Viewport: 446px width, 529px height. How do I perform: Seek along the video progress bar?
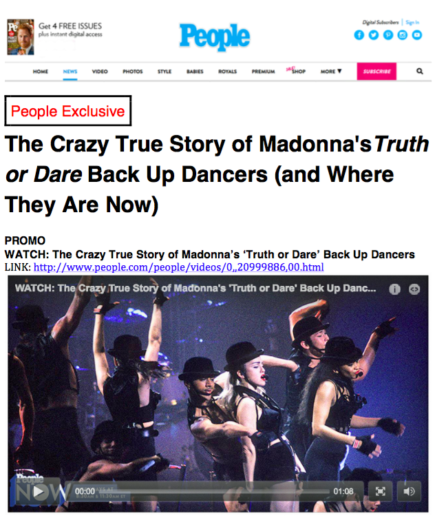coord(214,491)
